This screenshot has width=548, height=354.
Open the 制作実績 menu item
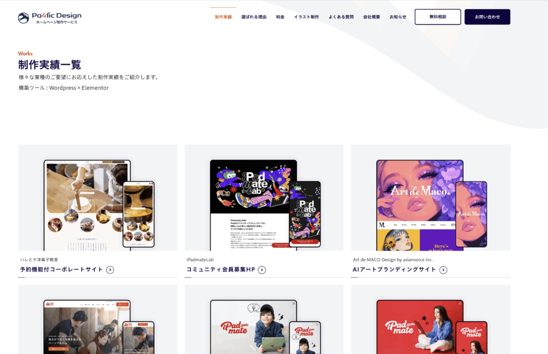(x=223, y=17)
